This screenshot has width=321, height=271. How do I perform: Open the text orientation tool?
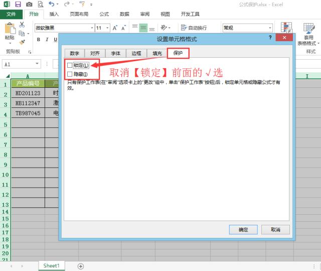pos(164,28)
